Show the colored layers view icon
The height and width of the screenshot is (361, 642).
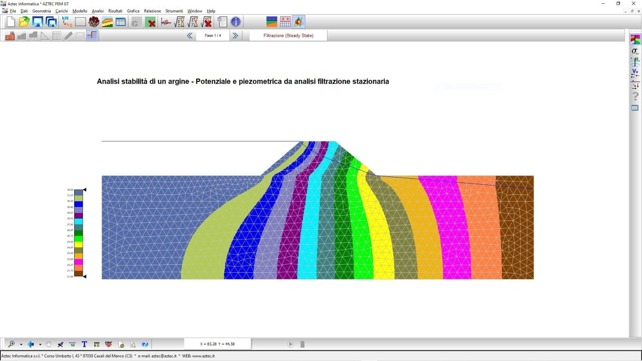(x=272, y=22)
